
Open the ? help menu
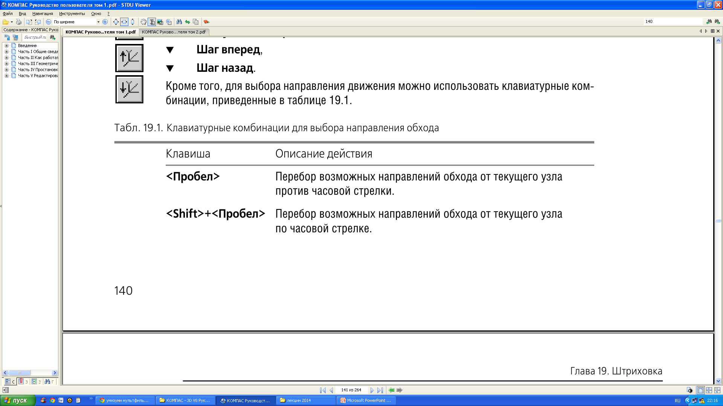108,14
